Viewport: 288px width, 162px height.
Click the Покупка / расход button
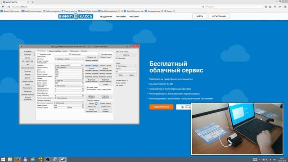click(x=106, y=66)
